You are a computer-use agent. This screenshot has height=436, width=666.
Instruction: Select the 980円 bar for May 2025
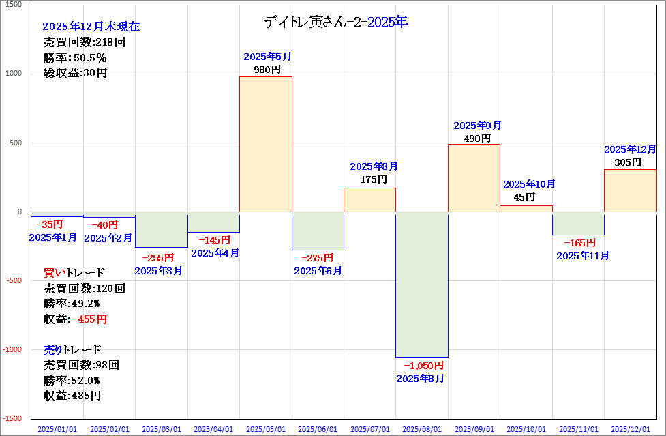coord(265,143)
